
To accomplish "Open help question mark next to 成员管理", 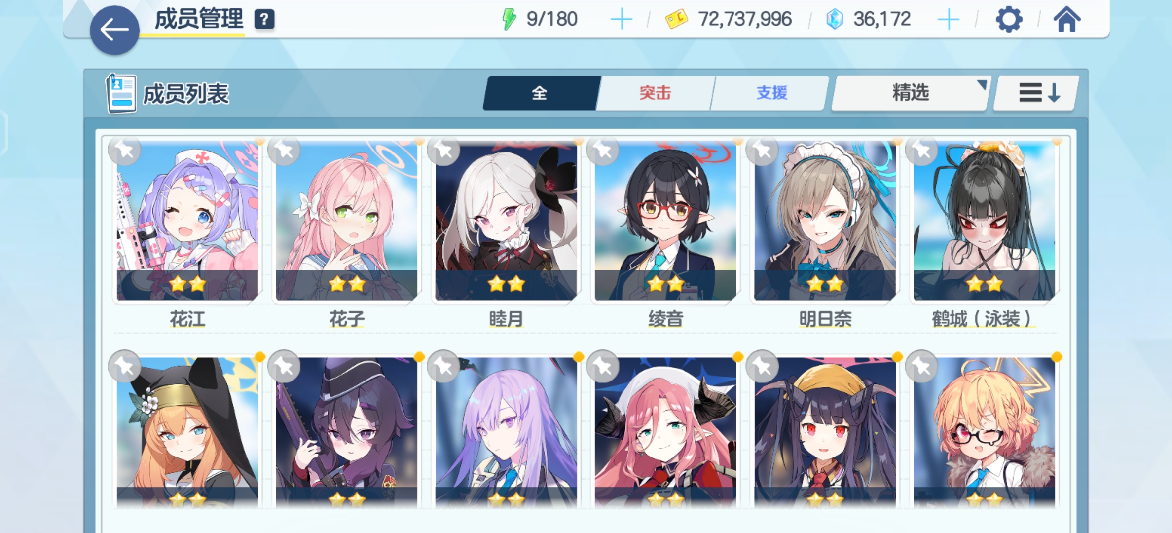I will [x=264, y=20].
